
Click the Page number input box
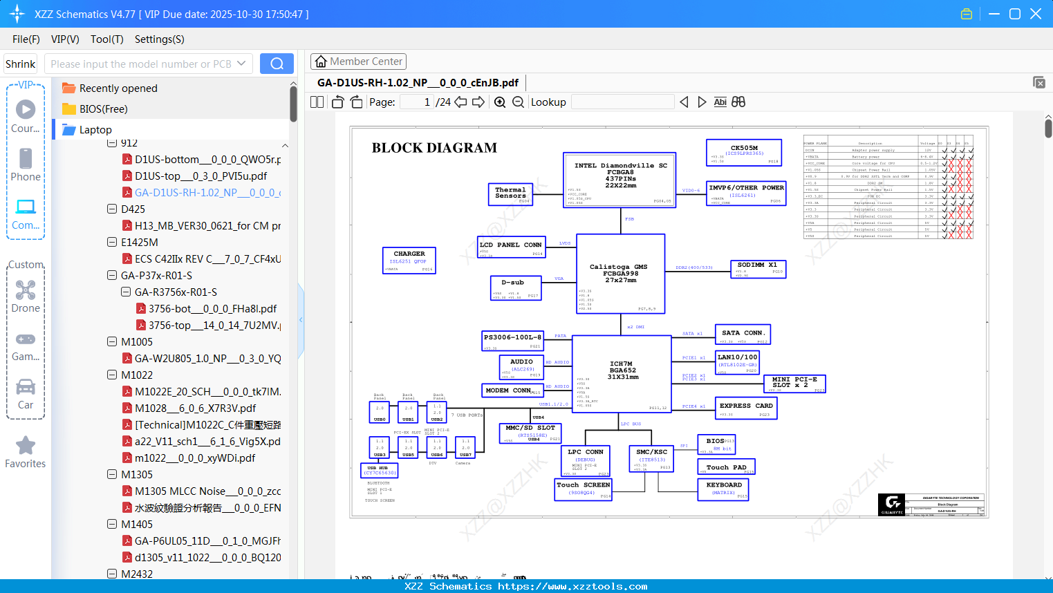click(417, 102)
